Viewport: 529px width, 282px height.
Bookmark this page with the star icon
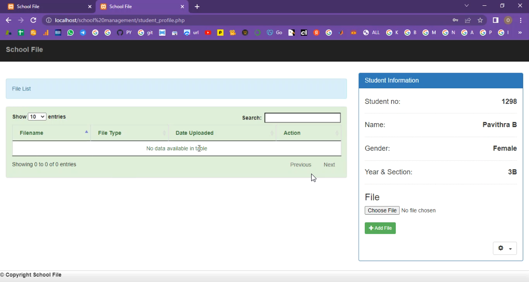[x=480, y=20]
